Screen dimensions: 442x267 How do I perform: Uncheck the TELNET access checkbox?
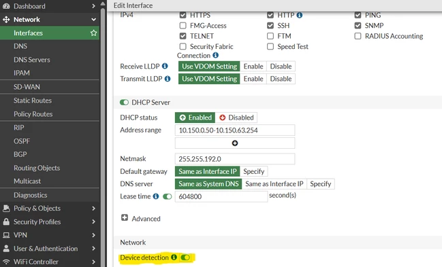point(183,36)
